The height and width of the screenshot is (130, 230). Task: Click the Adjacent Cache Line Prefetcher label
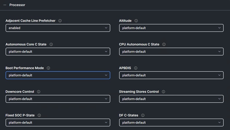tap(30, 21)
